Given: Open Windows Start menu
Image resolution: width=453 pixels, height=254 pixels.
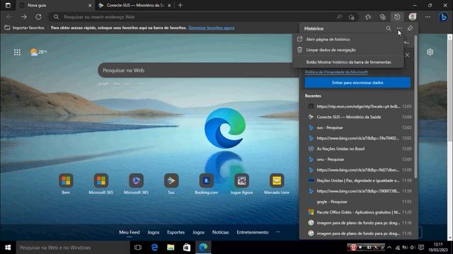Looking at the screenshot, I should [x=8, y=248].
